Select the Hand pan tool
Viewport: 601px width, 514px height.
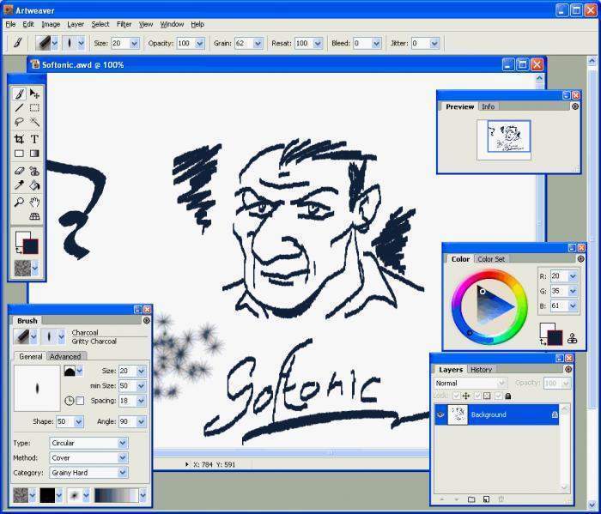click(x=34, y=202)
